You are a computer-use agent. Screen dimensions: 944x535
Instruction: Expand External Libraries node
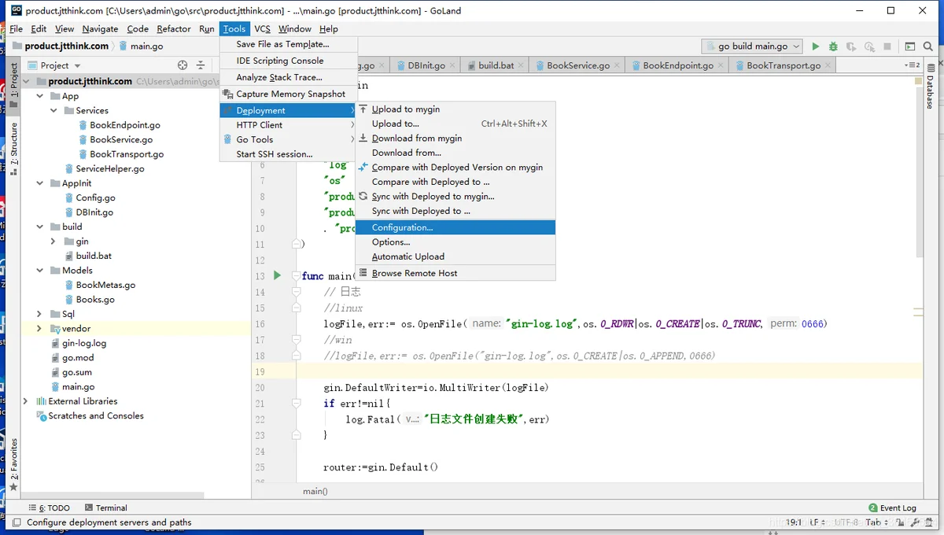[26, 401]
